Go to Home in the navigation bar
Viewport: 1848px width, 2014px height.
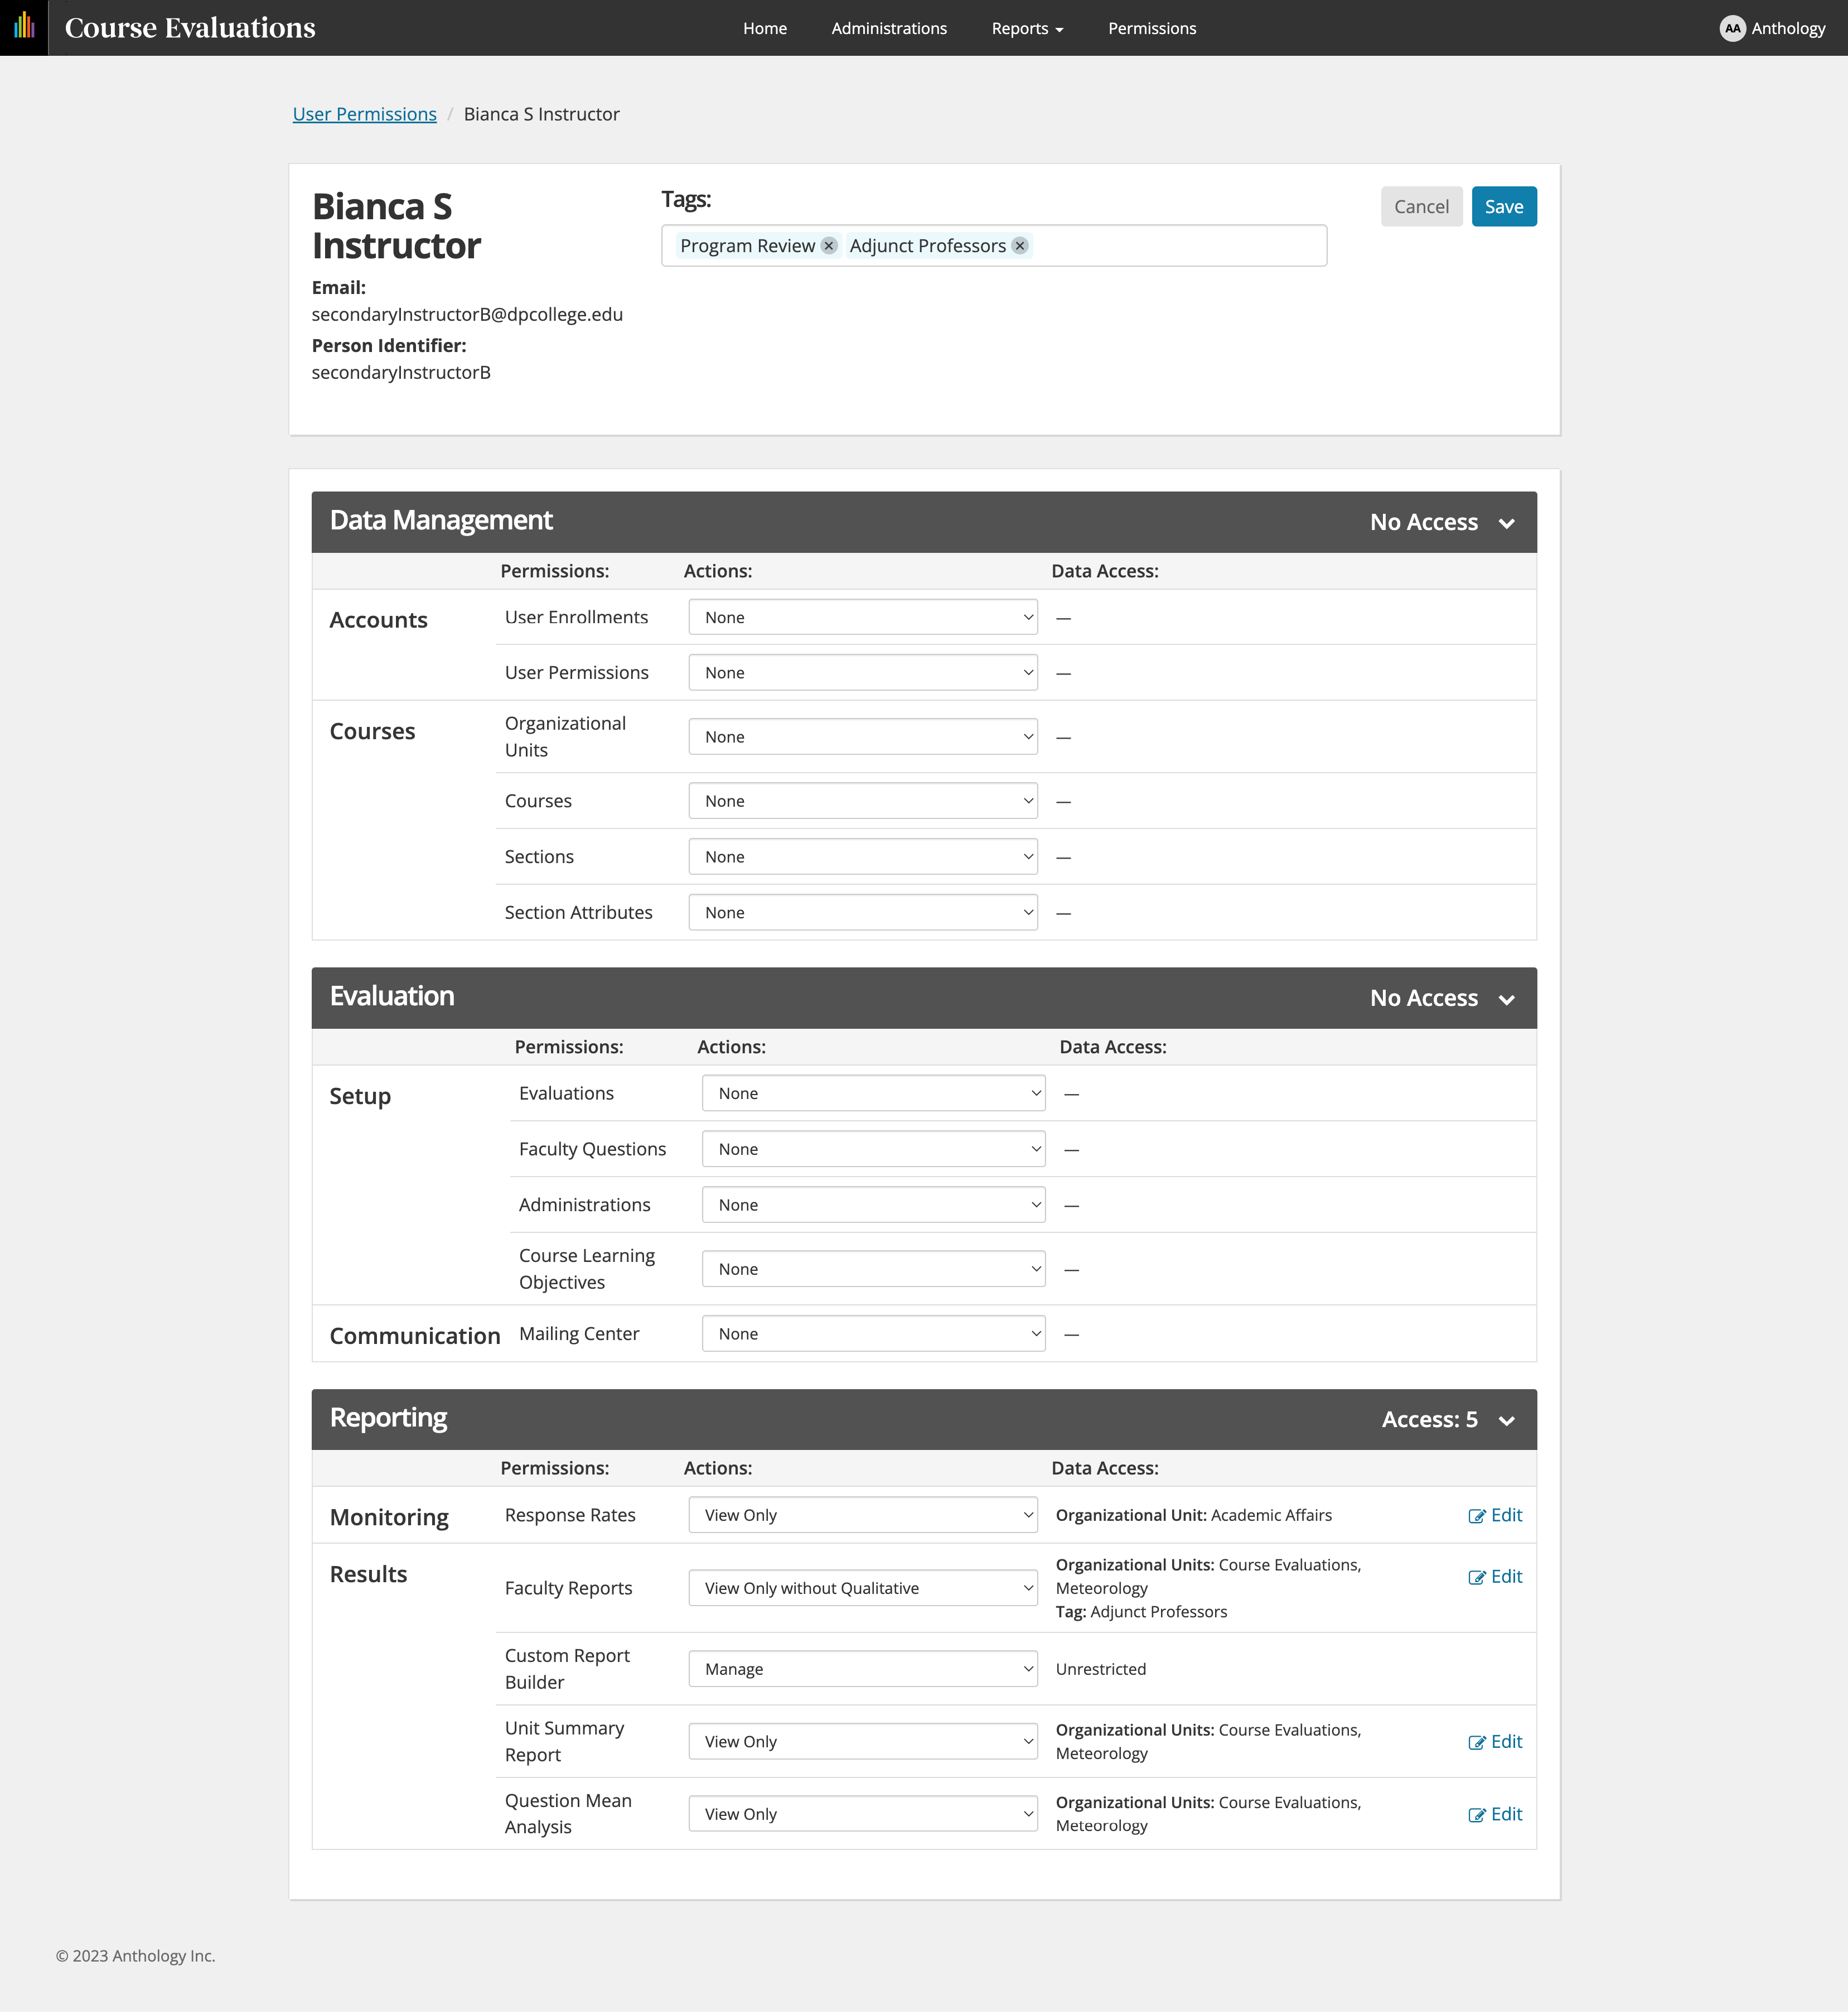coord(765,28)
